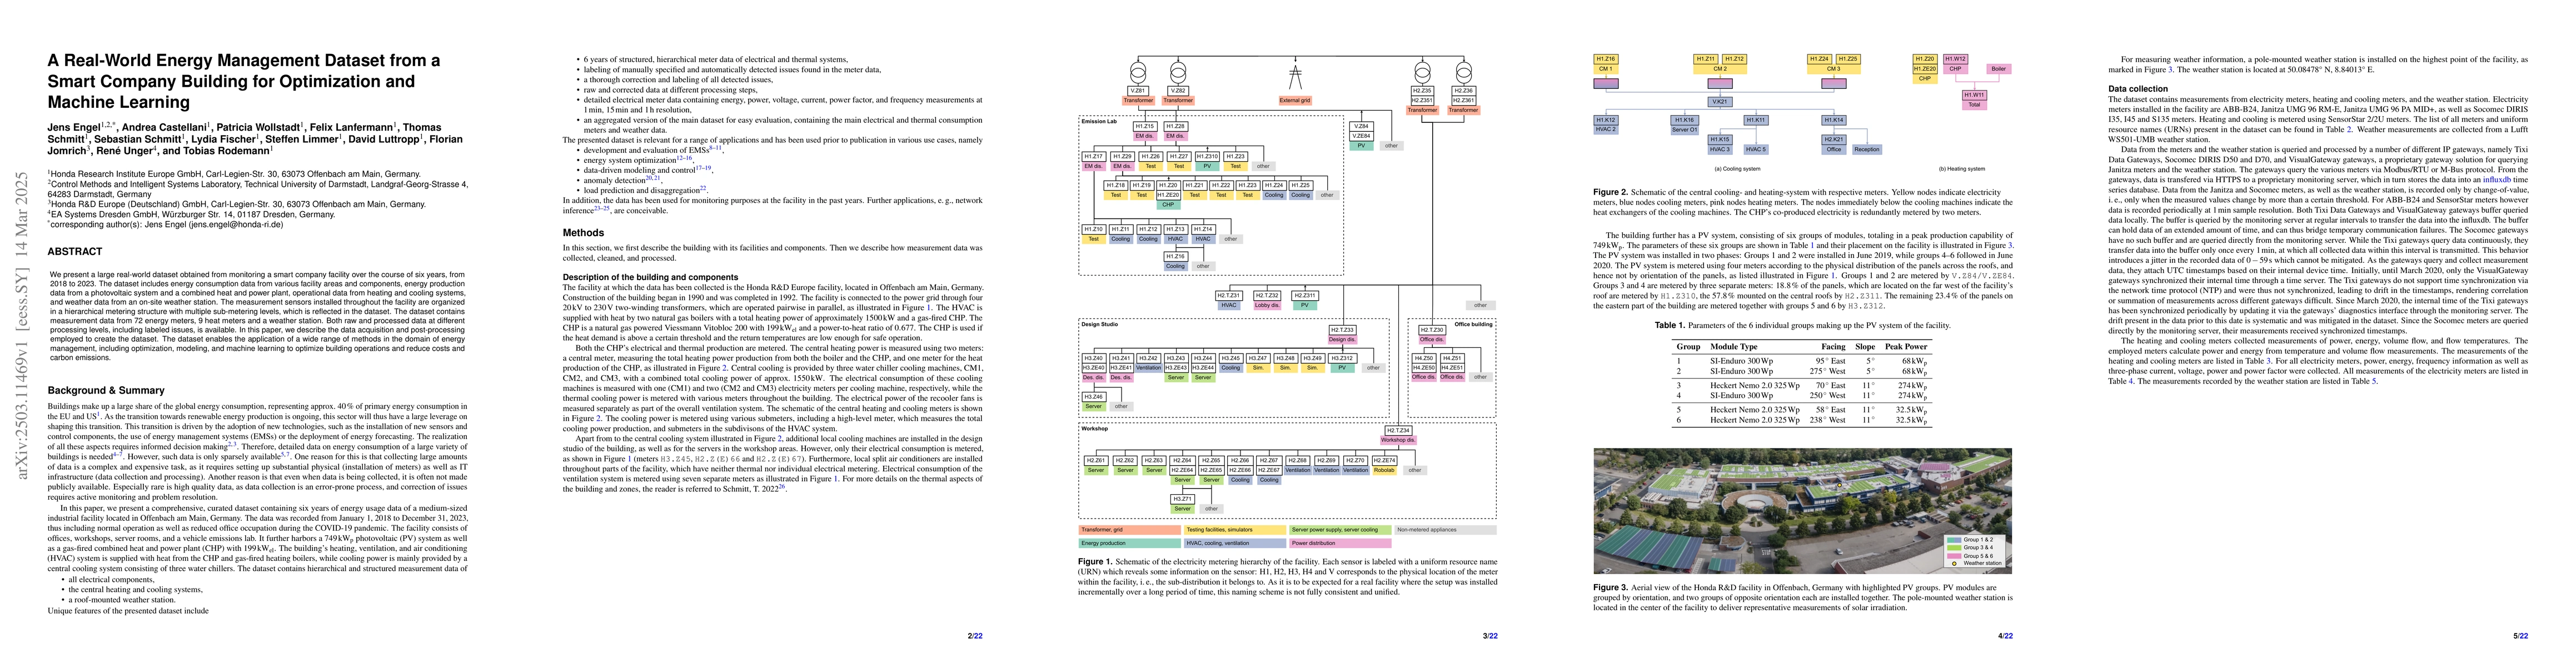This screenshot has width=2576, height=667.
Task: Click the Background & Summary heading
Action: 106,390
